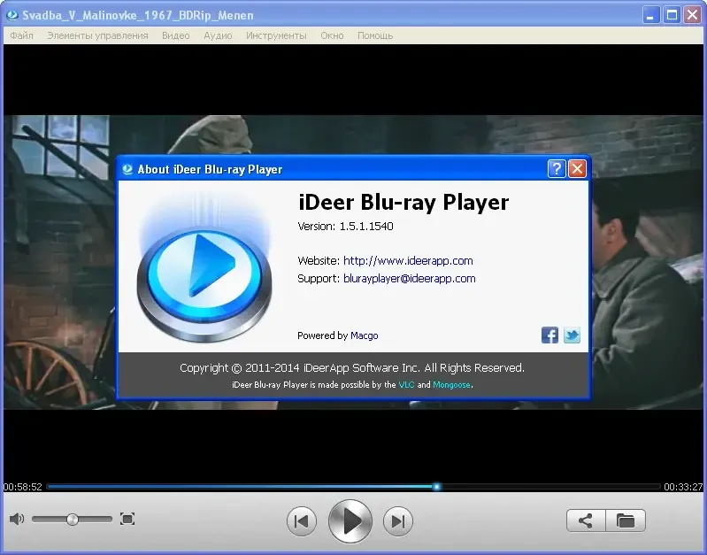The height and width of the screenshot is (555, 707).
Task: Open the Mongoose link
Action: point(452,385)
